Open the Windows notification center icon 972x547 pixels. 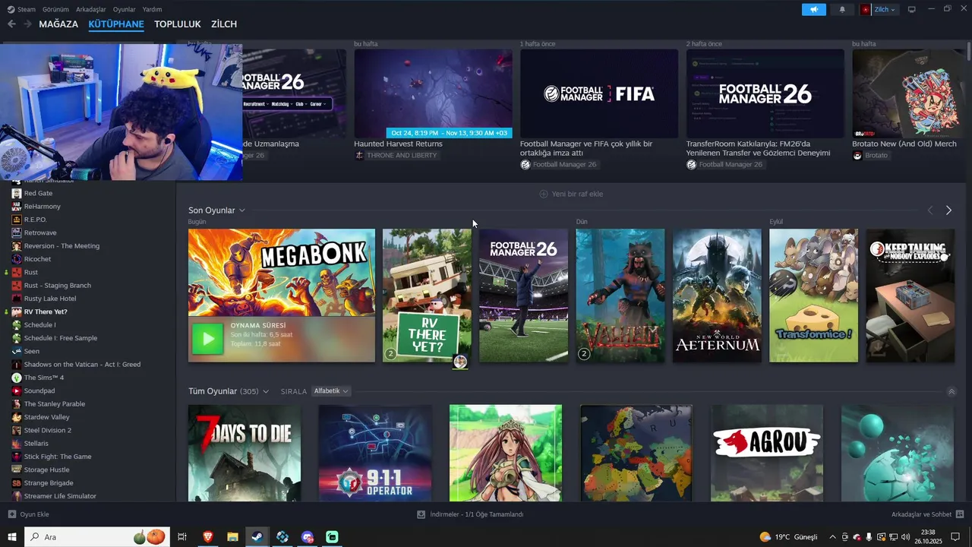click(x=955, y=537)
